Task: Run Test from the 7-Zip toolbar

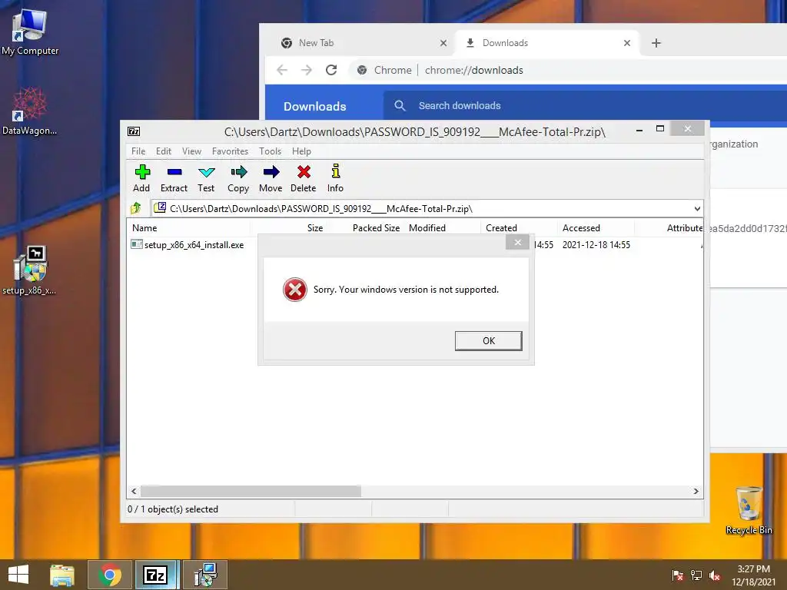Action: pyautogui.click(x=206, y=178)
